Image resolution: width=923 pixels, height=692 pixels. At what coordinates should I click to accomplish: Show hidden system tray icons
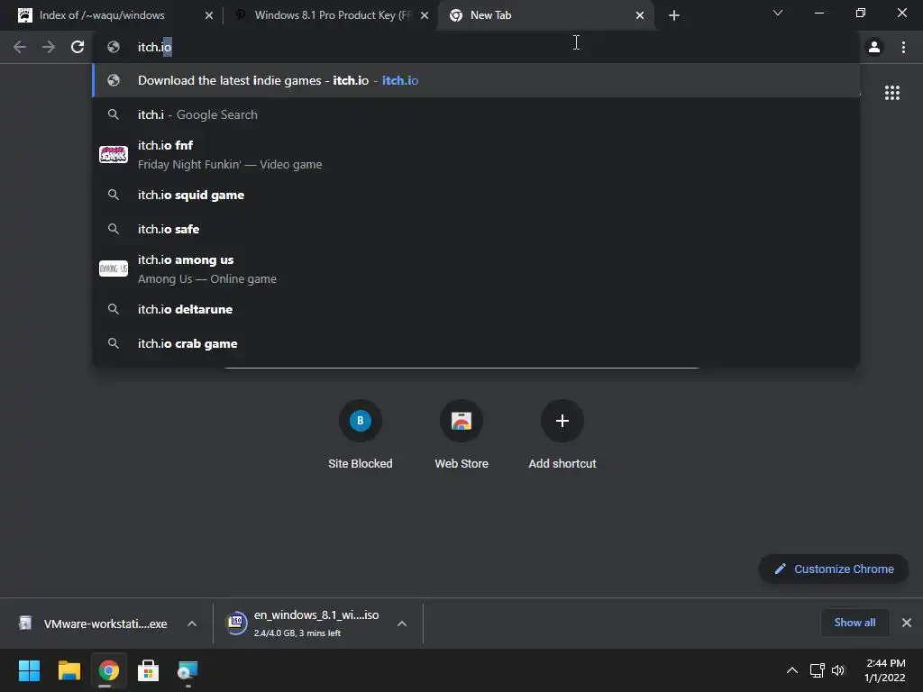point(792,670)
